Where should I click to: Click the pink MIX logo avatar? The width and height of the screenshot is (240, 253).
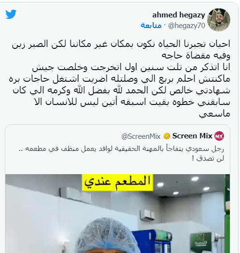[219, 136]
